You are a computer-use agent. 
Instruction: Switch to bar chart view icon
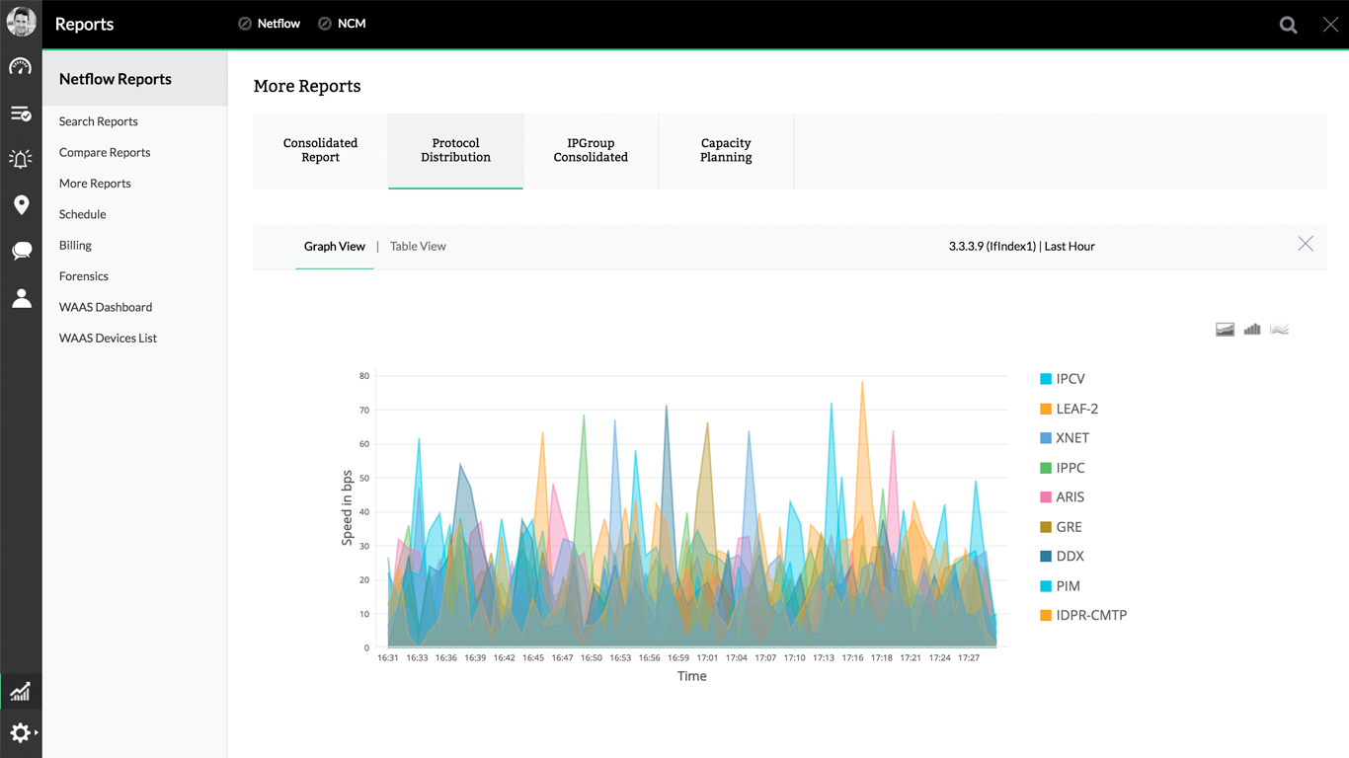pos(1252,330)
